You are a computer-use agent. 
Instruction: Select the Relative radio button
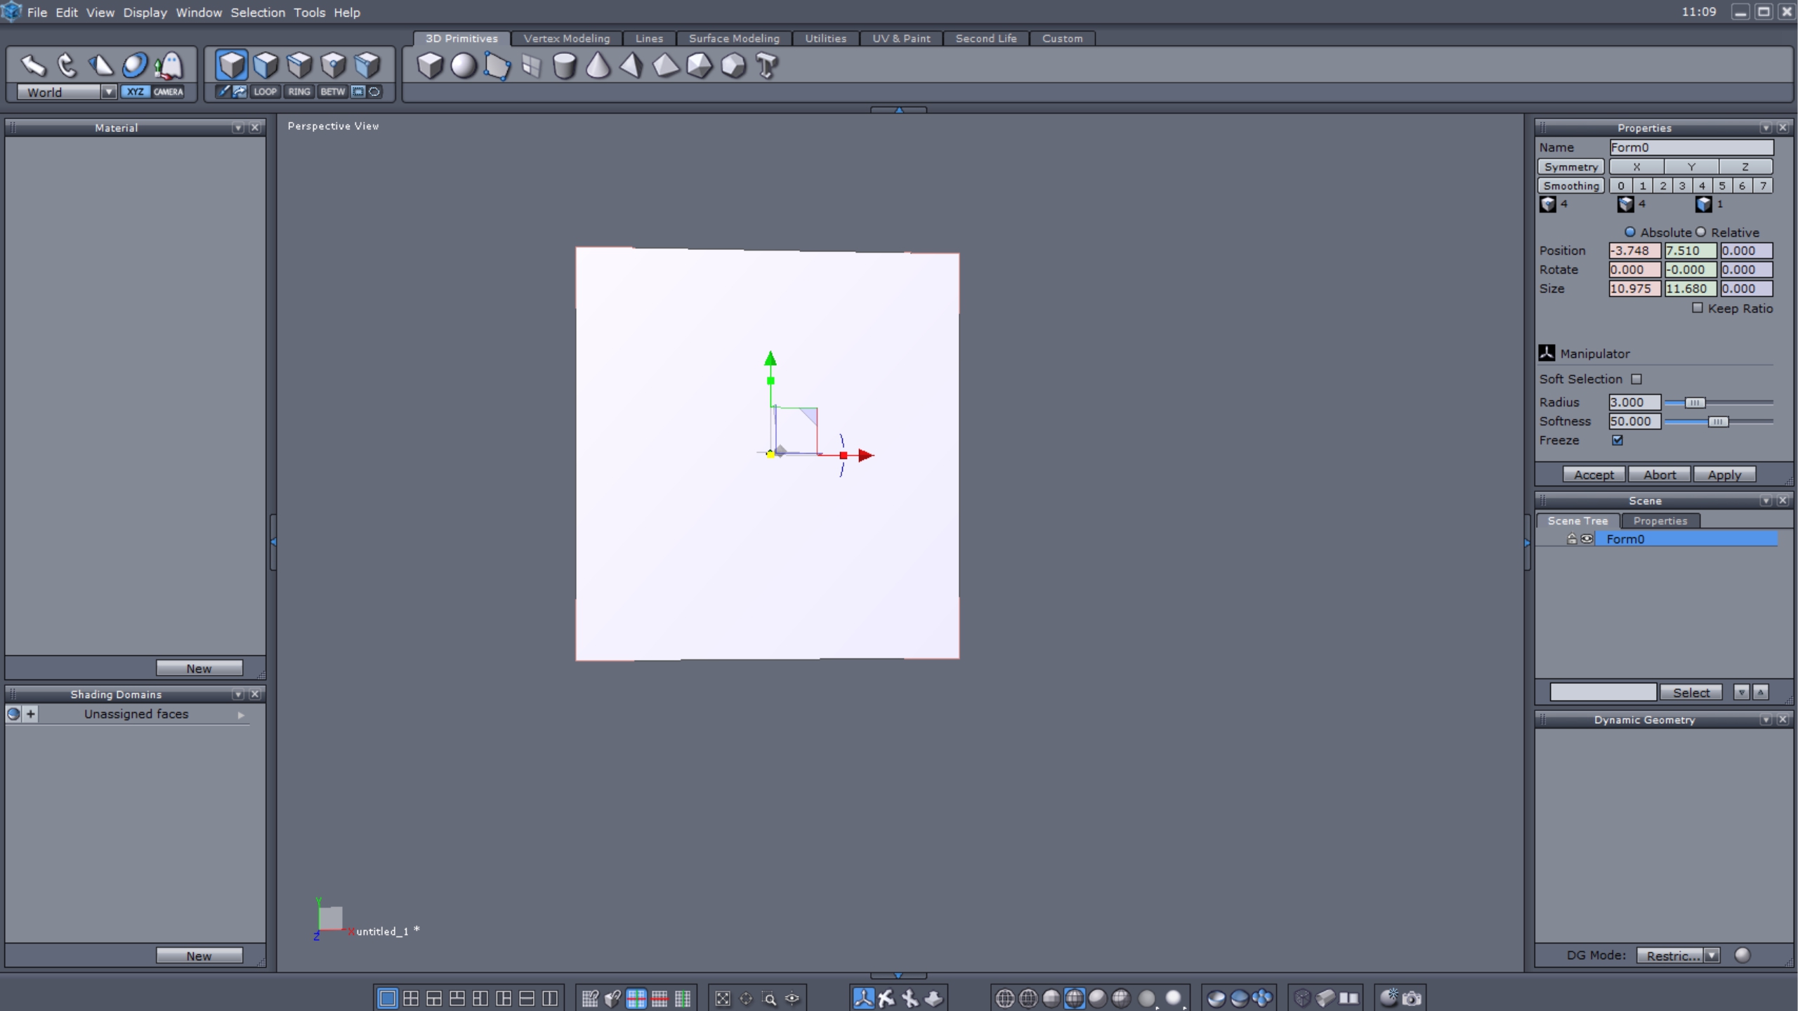(1701, 232)
